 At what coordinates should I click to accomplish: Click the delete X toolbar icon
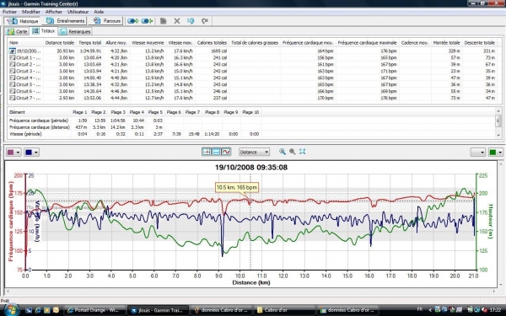pyautogui.click(x=177, y=21)
